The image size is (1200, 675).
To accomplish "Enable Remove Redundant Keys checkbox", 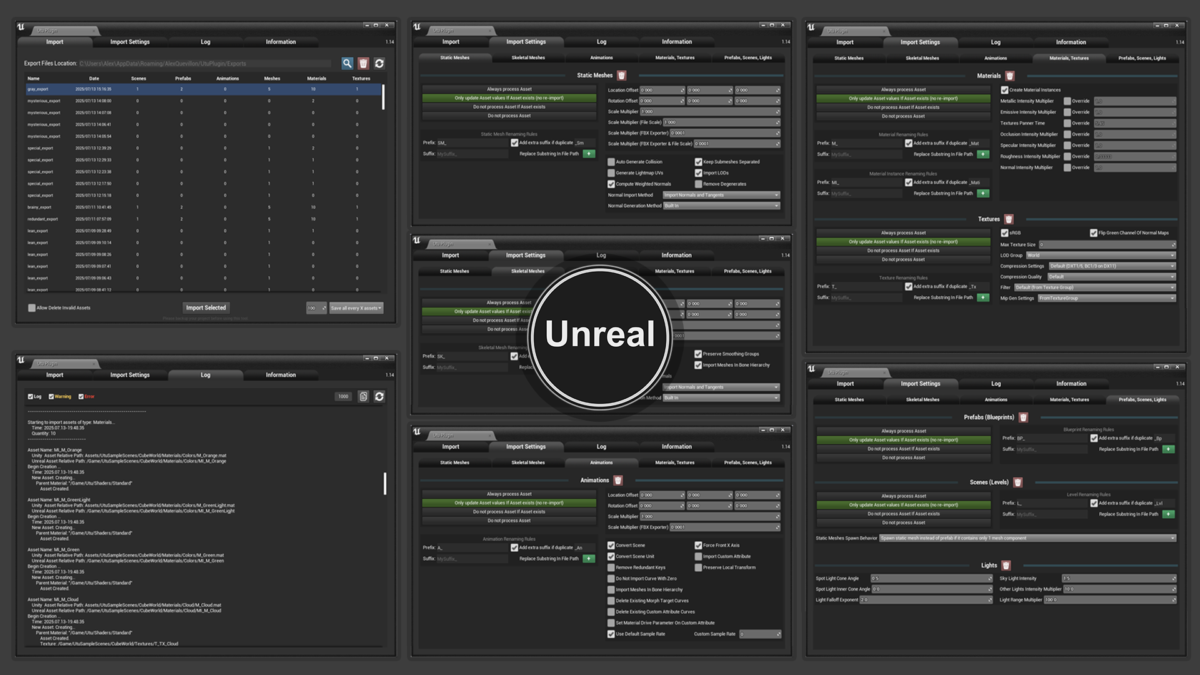I will 611,567.
